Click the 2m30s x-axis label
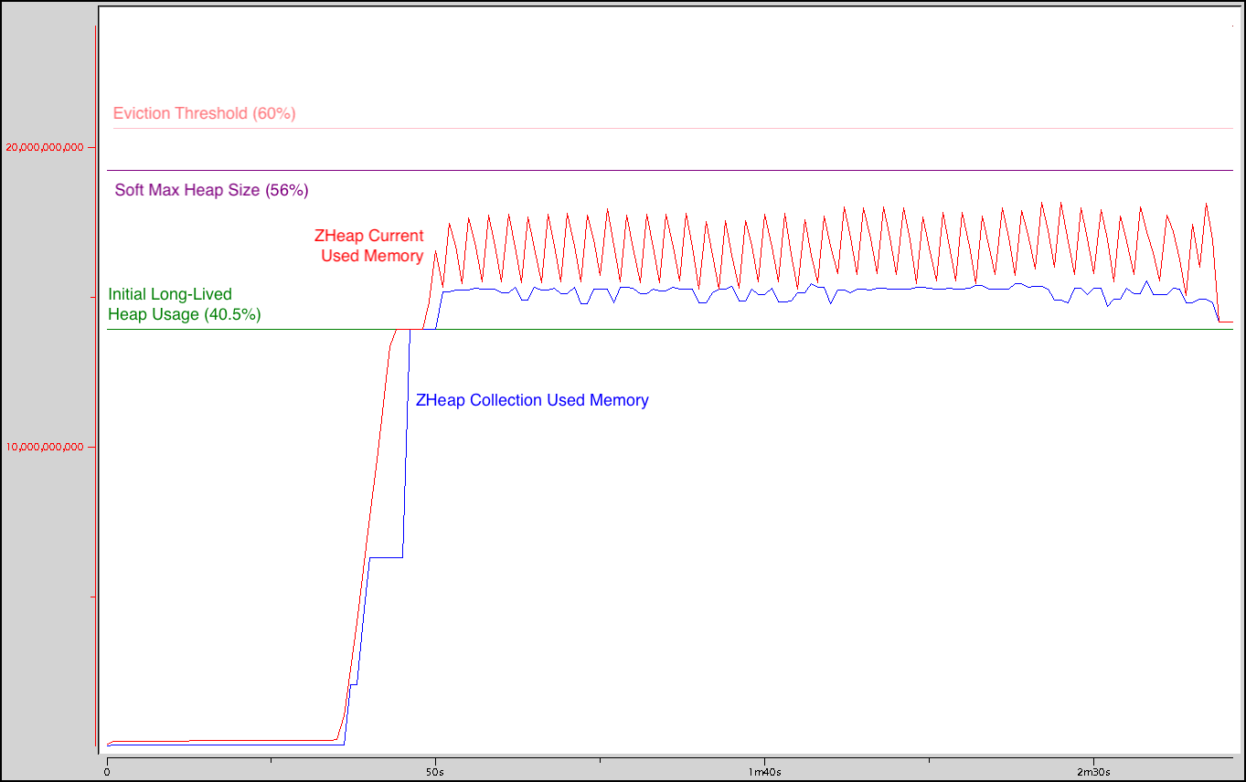 click(1093, 772)
